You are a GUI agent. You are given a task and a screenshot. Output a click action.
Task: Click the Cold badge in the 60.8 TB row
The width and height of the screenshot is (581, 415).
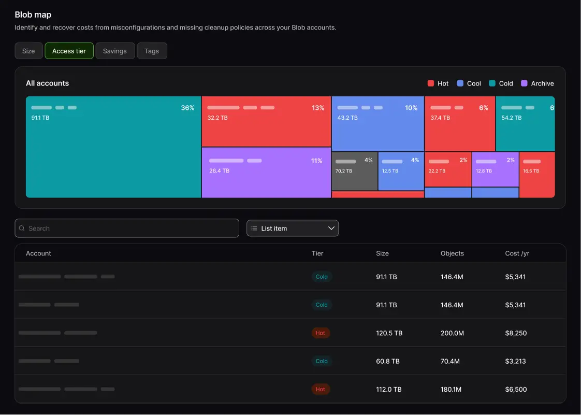click(322, 361)
